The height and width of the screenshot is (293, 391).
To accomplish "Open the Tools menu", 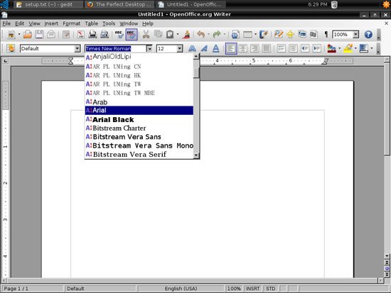I will 109,23.
